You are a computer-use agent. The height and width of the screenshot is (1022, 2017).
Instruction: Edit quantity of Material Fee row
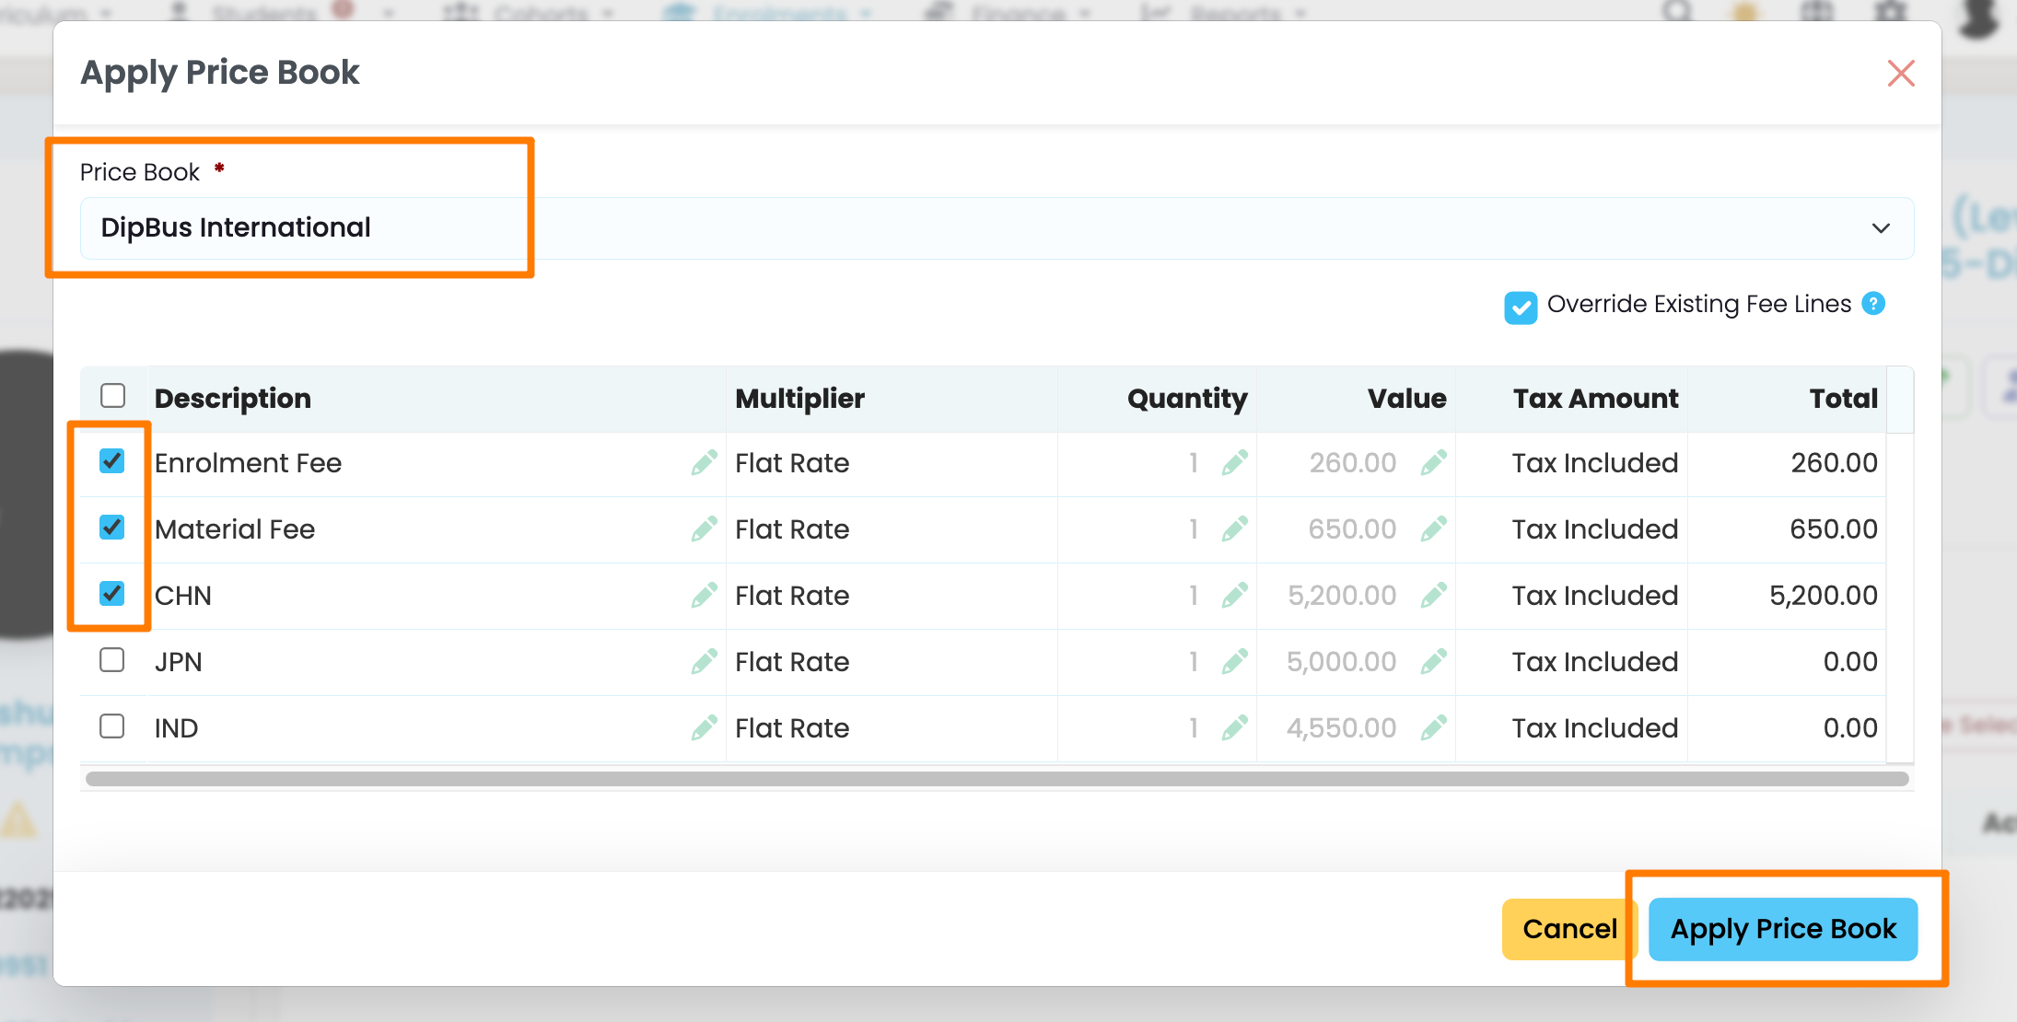[1235, 528]
